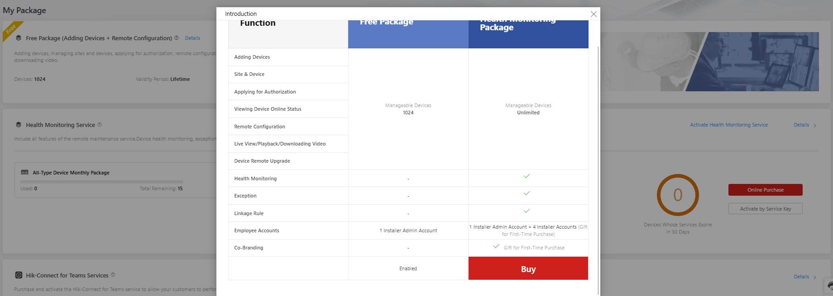Expand chevron next to Health Monitoring Details
This screenshot has height=296, width=833.
[x=815, y=126]
